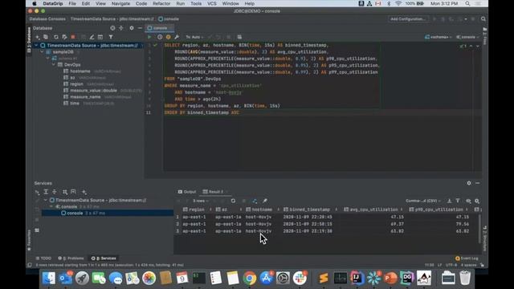Toggle in-editor results icon in console toolbar

click(x=239, y=37)
